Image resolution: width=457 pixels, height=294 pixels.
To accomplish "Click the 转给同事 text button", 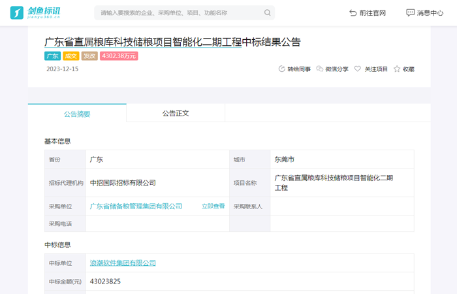I will [299, 69].
